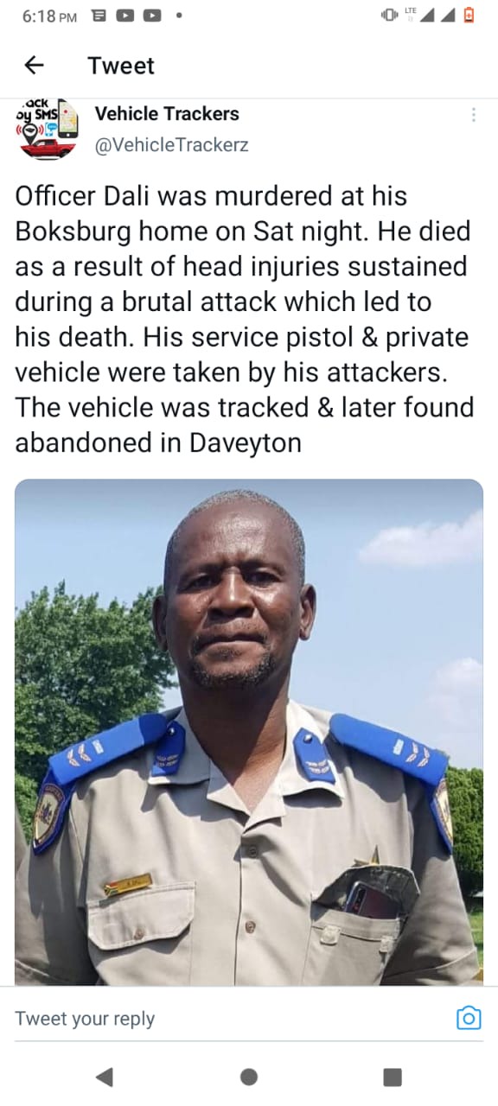Tap the first YouTube notification icon

(x=124, y=15)
